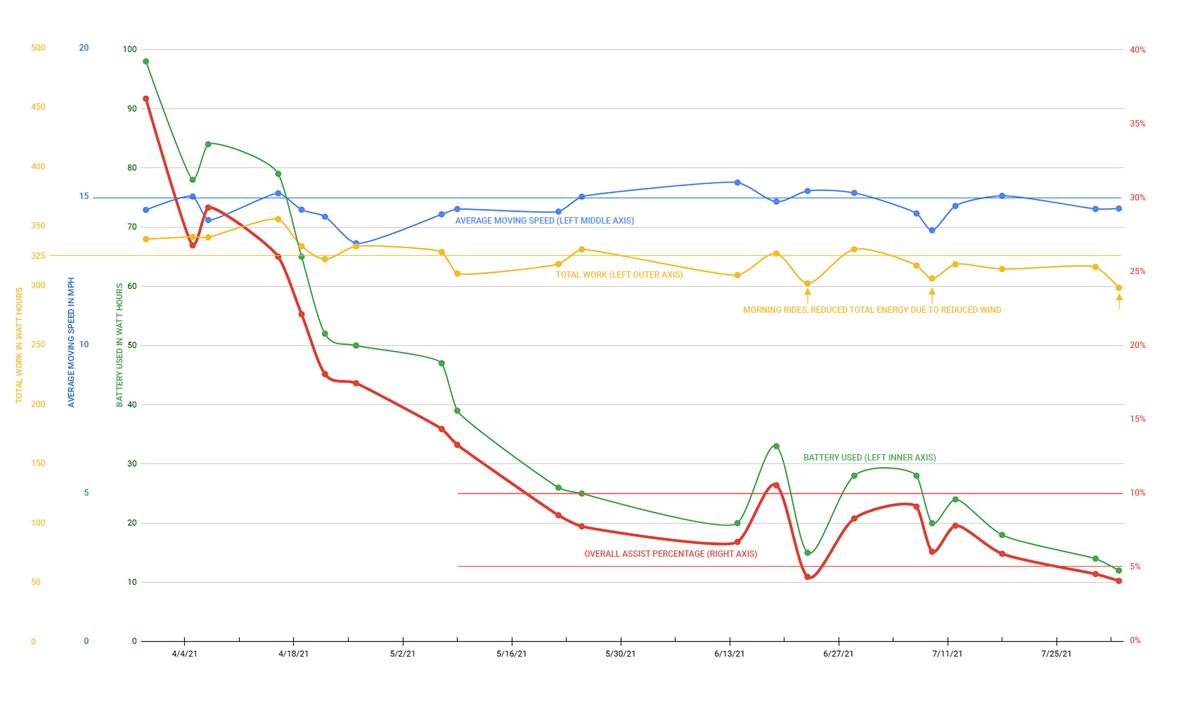
Task: Click the yellow 325 axis value label
Action: point(38,256)
